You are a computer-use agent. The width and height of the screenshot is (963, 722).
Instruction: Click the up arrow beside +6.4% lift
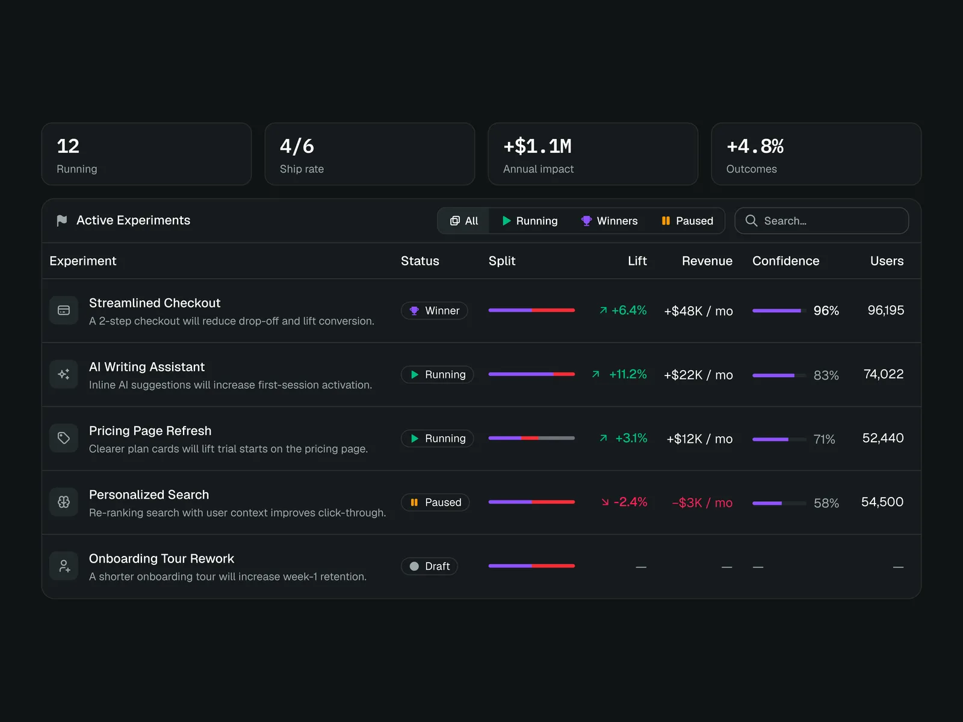[603, 310]
